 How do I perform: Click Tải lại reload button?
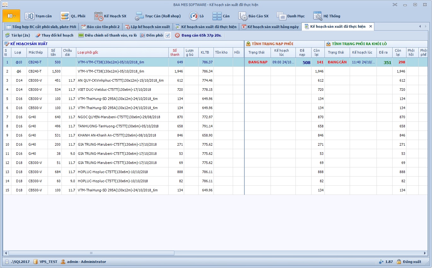tap(18, 35)
